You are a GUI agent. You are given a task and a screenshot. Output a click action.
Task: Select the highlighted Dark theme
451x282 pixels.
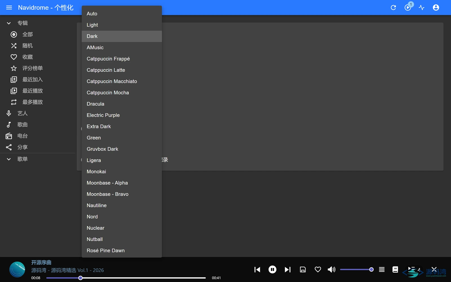[122, 36]
